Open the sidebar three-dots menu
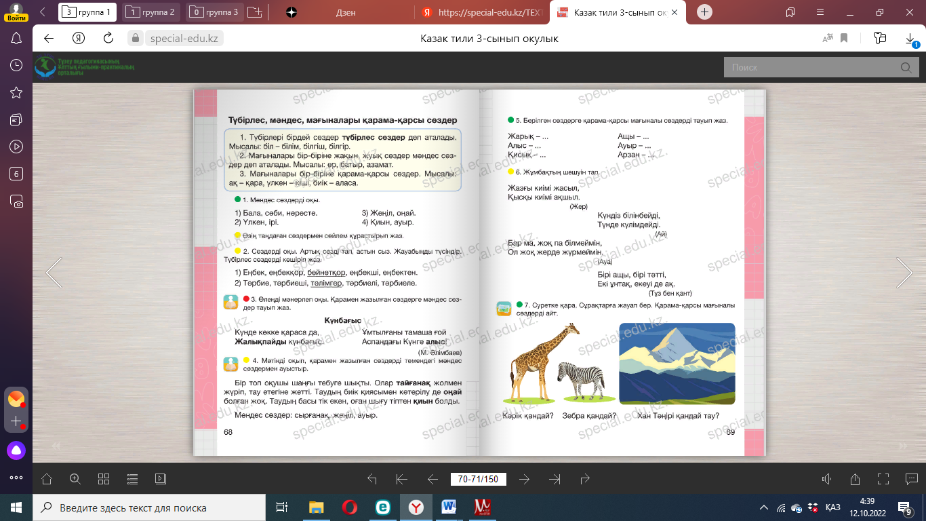 pyautogui.click(x=16, y=478)
